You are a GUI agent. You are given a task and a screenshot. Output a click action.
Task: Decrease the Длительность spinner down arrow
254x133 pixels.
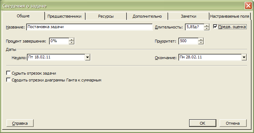207,28
